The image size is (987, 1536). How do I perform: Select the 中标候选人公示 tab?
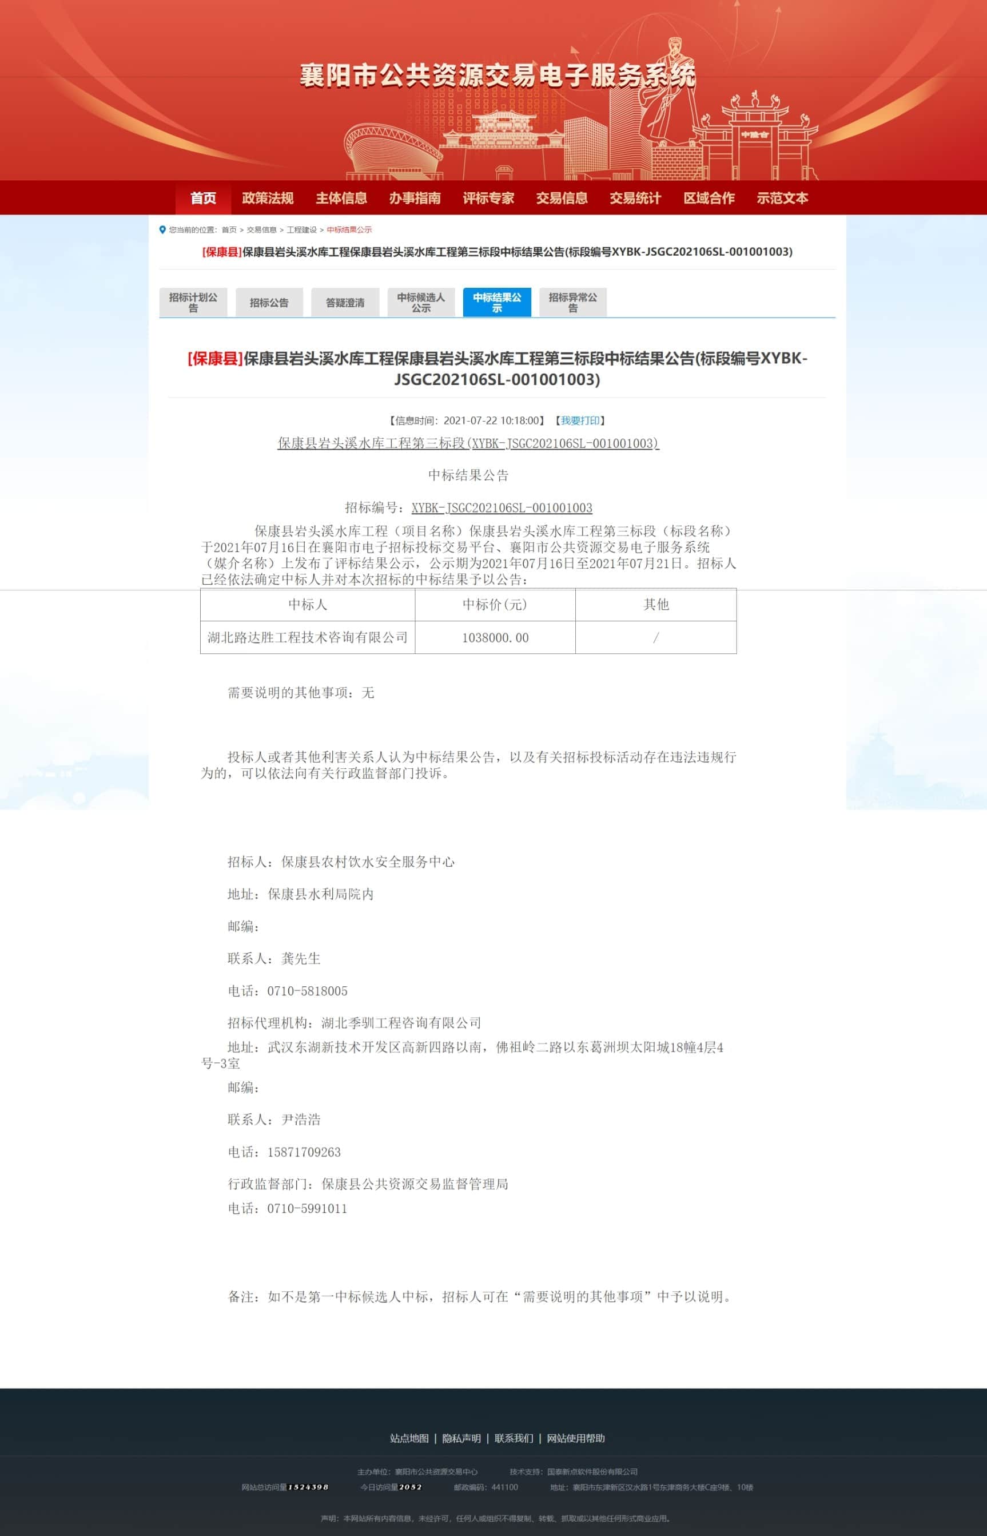coord(421,303)
